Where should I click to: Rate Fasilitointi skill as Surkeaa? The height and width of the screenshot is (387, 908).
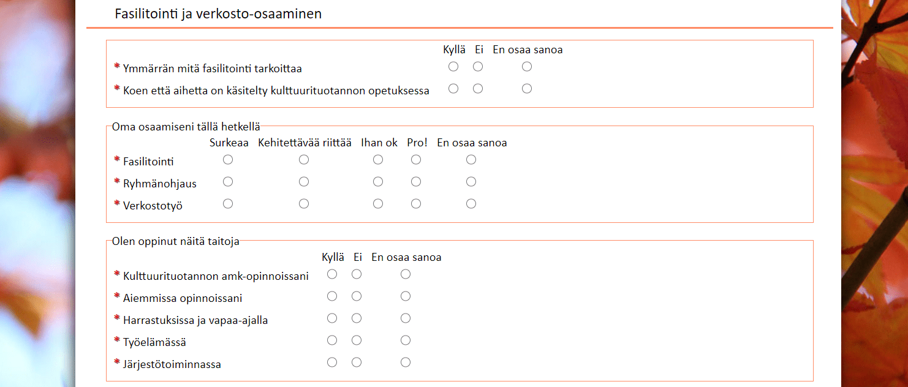point(228,160)
